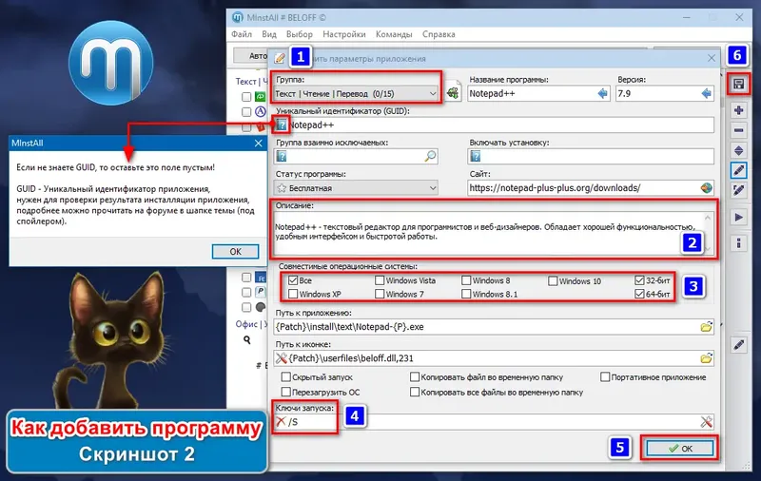Open the 'Статус программы' dropdown (Бесплатная)
The image size is (761, 481).
coord(356,187)
